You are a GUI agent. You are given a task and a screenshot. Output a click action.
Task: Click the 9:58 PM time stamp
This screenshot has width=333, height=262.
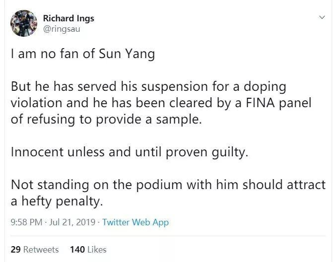click(x=26, y=222)
